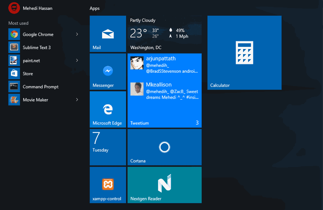323x210 pixels.
Task: Open the Mail tile
Action: click(x=108, y=34)
